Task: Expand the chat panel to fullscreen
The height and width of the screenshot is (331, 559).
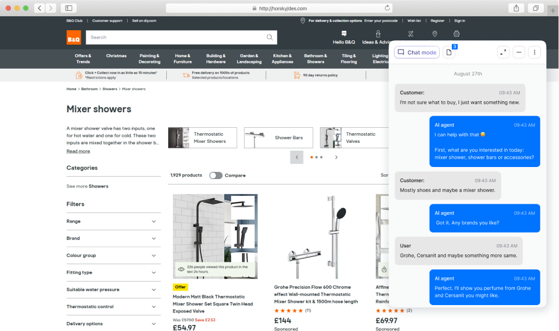Action: coord(504,52)
